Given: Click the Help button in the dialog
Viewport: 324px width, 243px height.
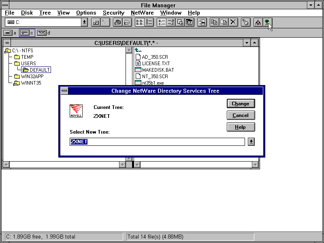Looking at the screenshot, I should (x=241, y=127).
